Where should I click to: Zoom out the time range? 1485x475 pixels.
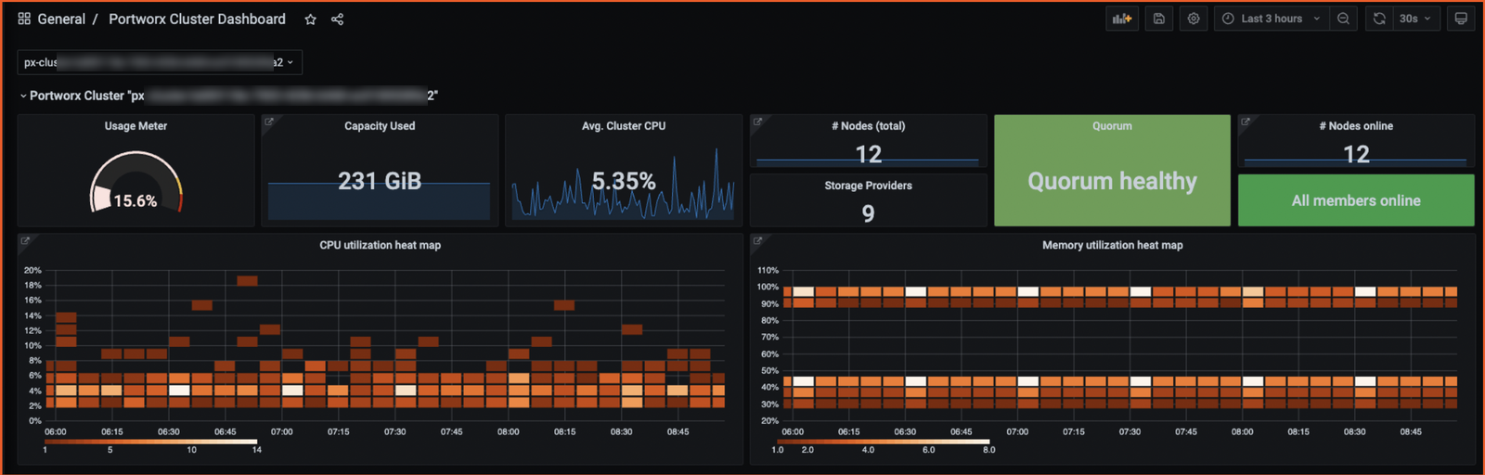click(x=1343, y=19)
